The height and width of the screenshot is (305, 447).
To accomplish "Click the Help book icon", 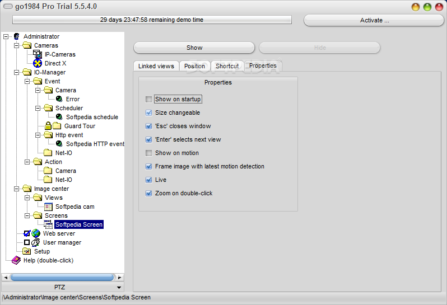I will (16, 260).
